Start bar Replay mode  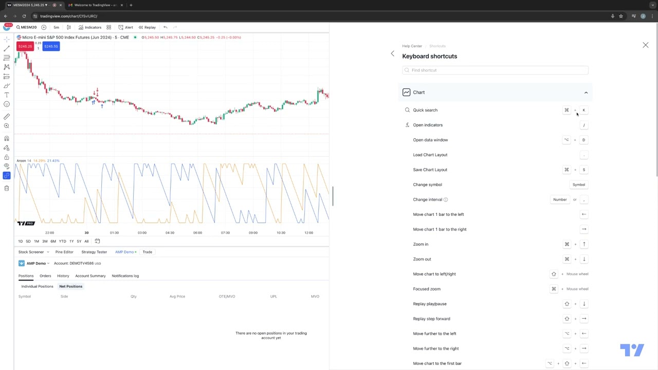coord(147,27)
